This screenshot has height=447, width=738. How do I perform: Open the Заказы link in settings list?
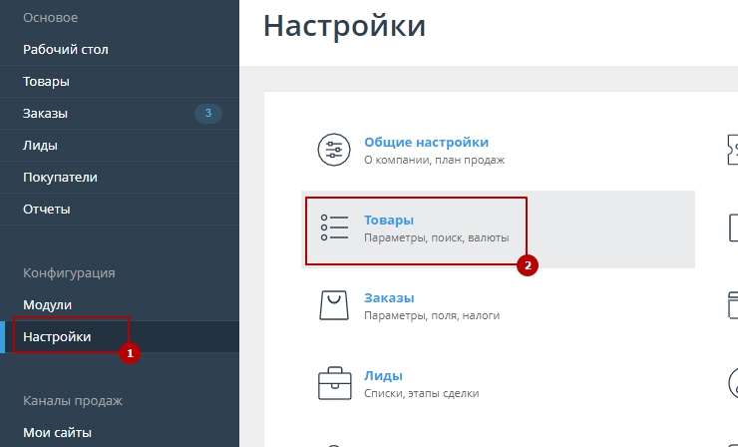point(389,297)
